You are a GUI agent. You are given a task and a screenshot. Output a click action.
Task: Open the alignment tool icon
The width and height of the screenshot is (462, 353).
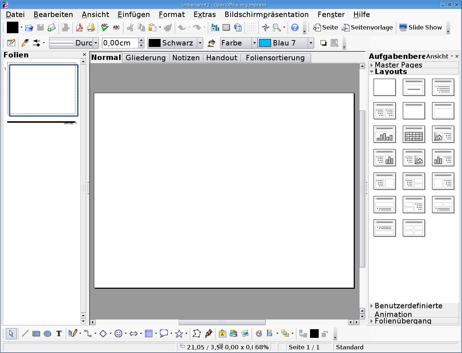pyautogui.click(x=270, y=334)
